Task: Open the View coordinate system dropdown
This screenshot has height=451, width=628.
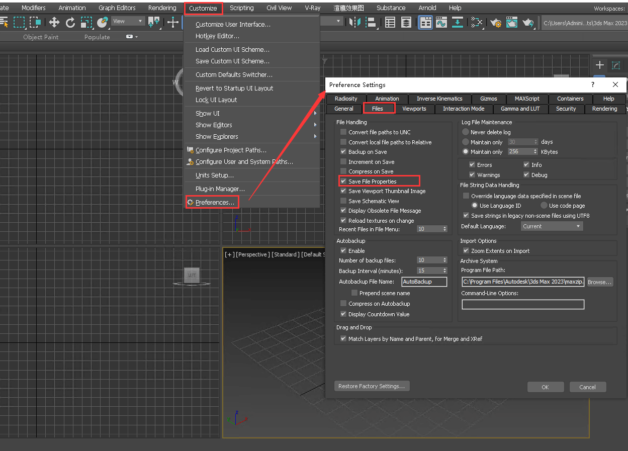Action: (128, 21)
